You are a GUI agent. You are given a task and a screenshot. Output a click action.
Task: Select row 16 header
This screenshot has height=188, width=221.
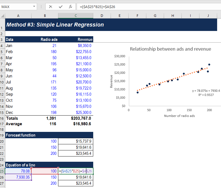2,118
